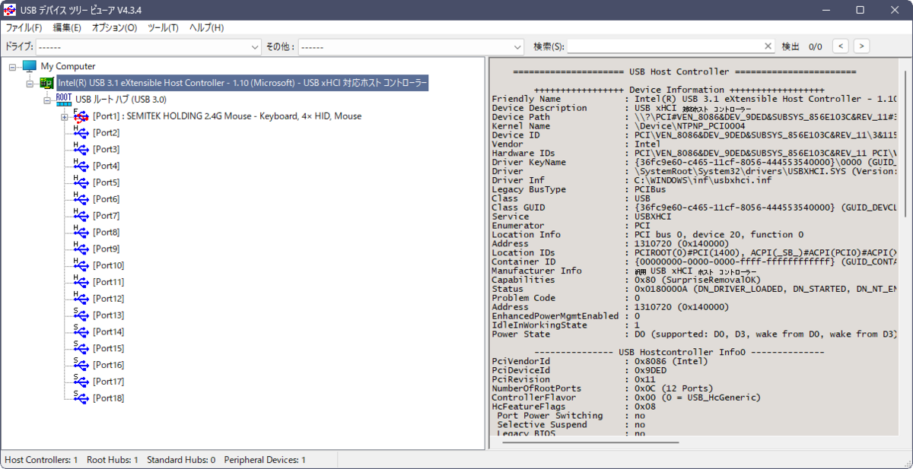Click the 'Peripheral Devices: 1' status entry
Screen dimensions: 913x469
point(265,460)
